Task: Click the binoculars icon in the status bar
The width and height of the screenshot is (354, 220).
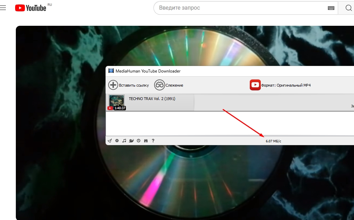Action: click(x=146, y=141)
